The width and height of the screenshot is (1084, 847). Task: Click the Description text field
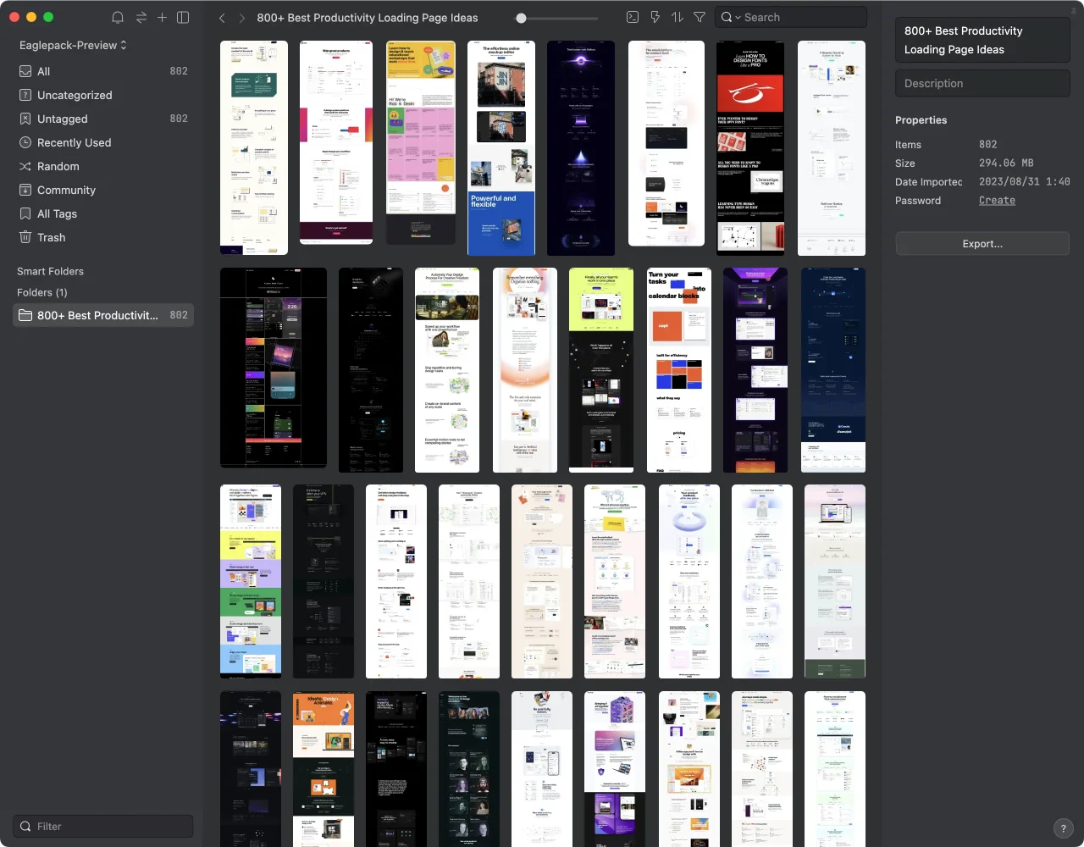[982, 83]
